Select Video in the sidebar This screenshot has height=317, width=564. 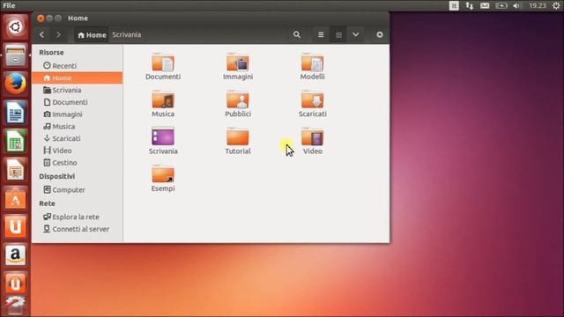(x=78, y=151)
